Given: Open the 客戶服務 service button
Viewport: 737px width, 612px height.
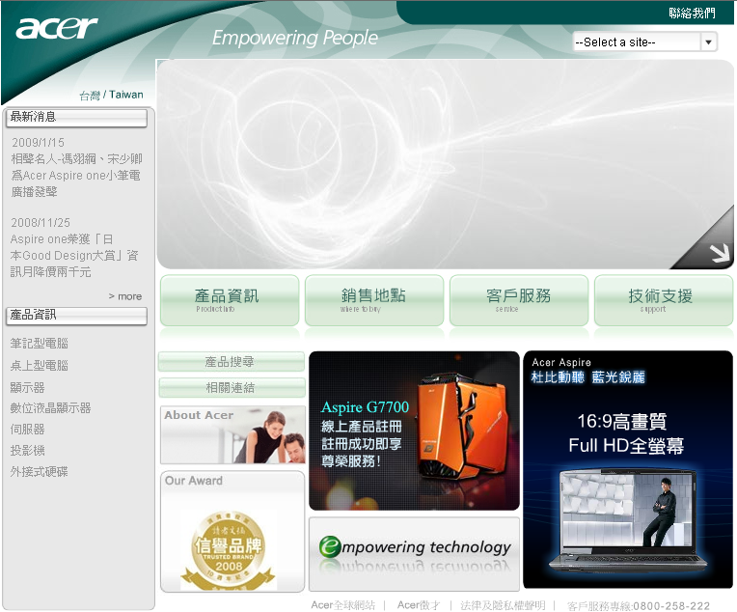Looking at the screenshot, I should 519,300.
